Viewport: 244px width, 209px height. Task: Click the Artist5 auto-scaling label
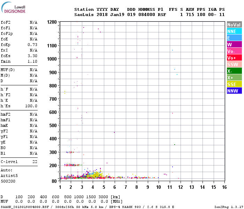click(x=9, y=176)
